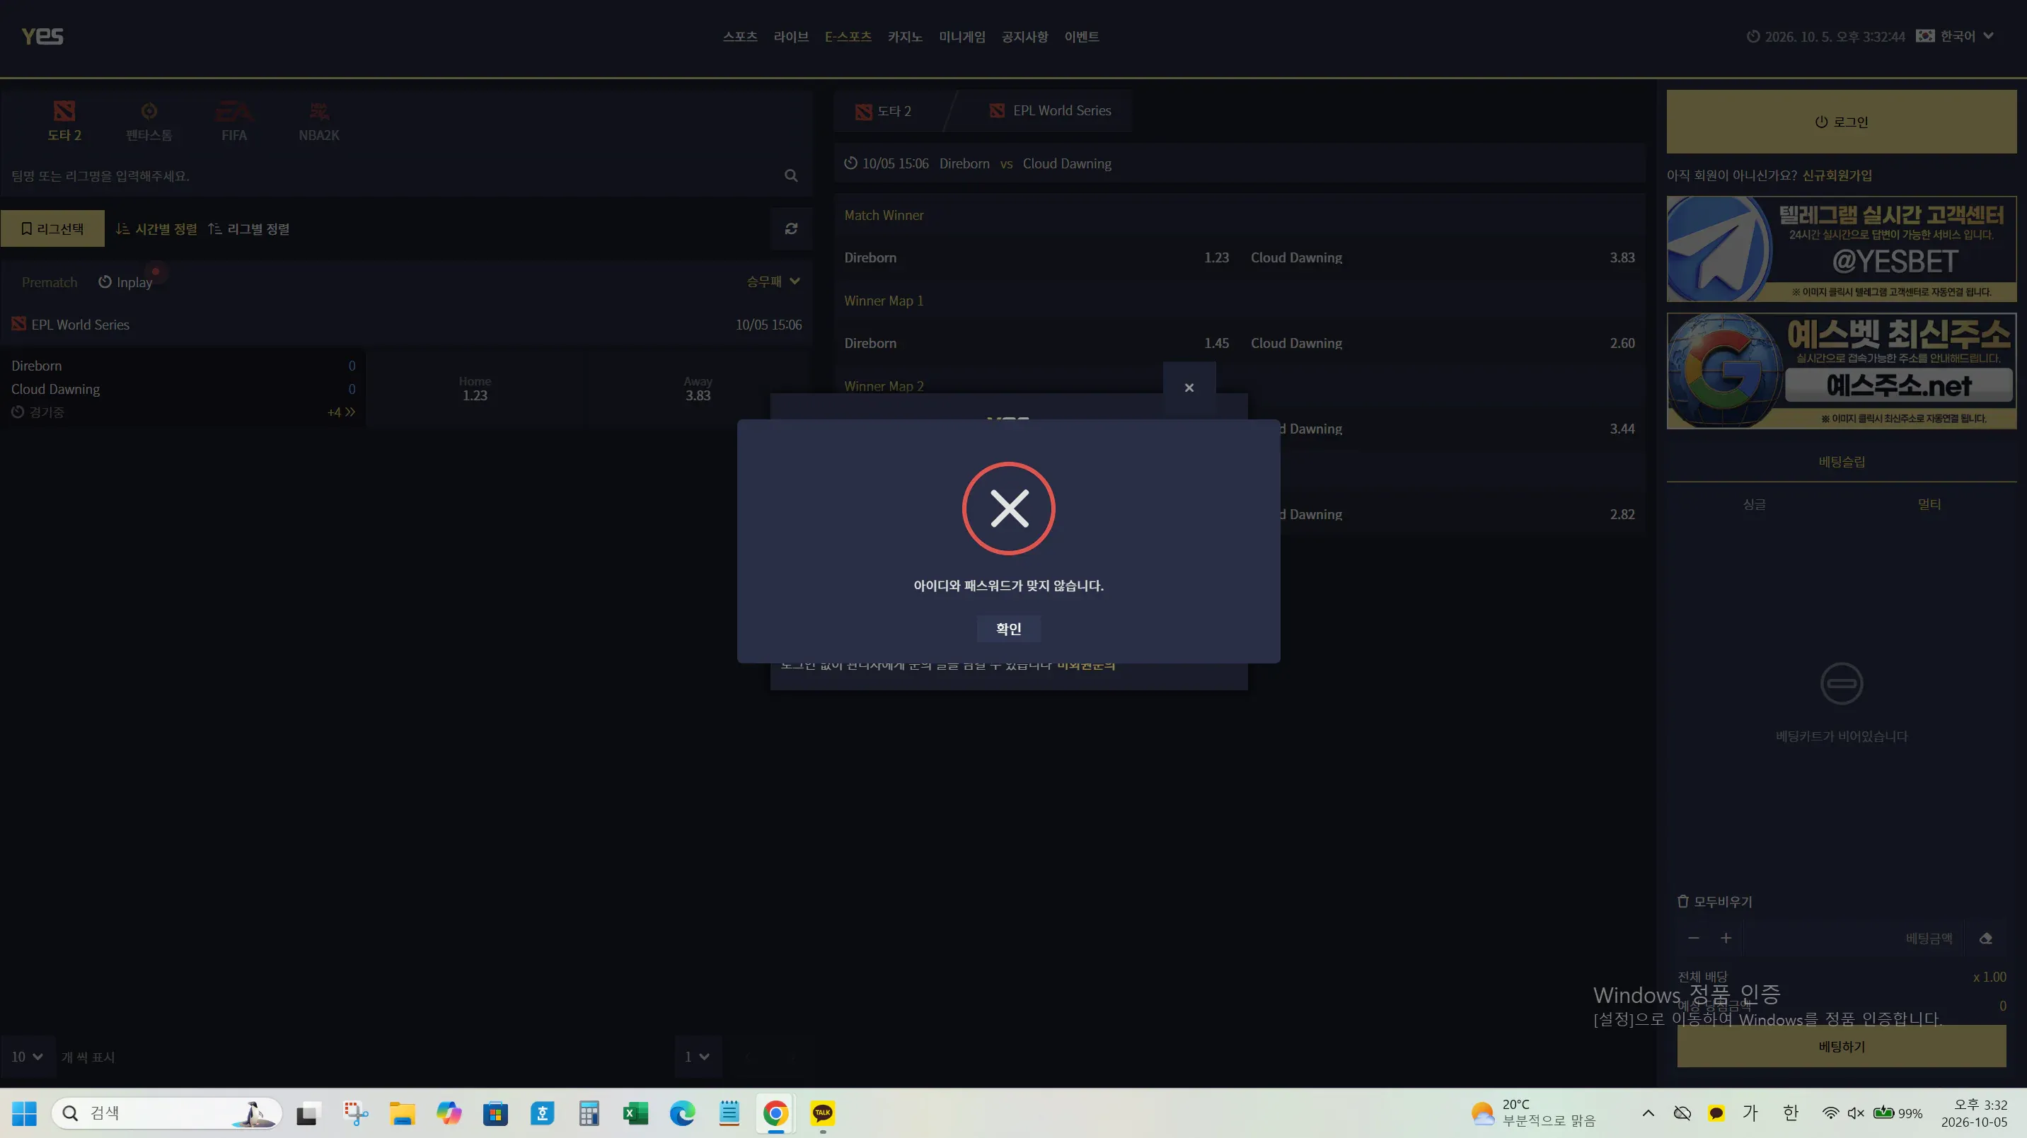The width and height of the screenshot is (2027, 1138).
Task: Open the 예스주소.net banner
Action: click(1842, 371)
